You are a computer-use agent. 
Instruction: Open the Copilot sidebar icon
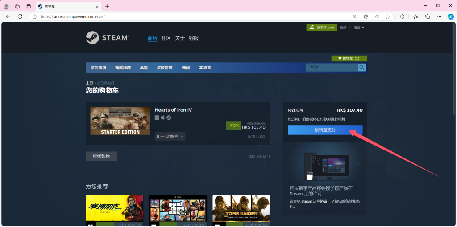[x=451, y=16]
